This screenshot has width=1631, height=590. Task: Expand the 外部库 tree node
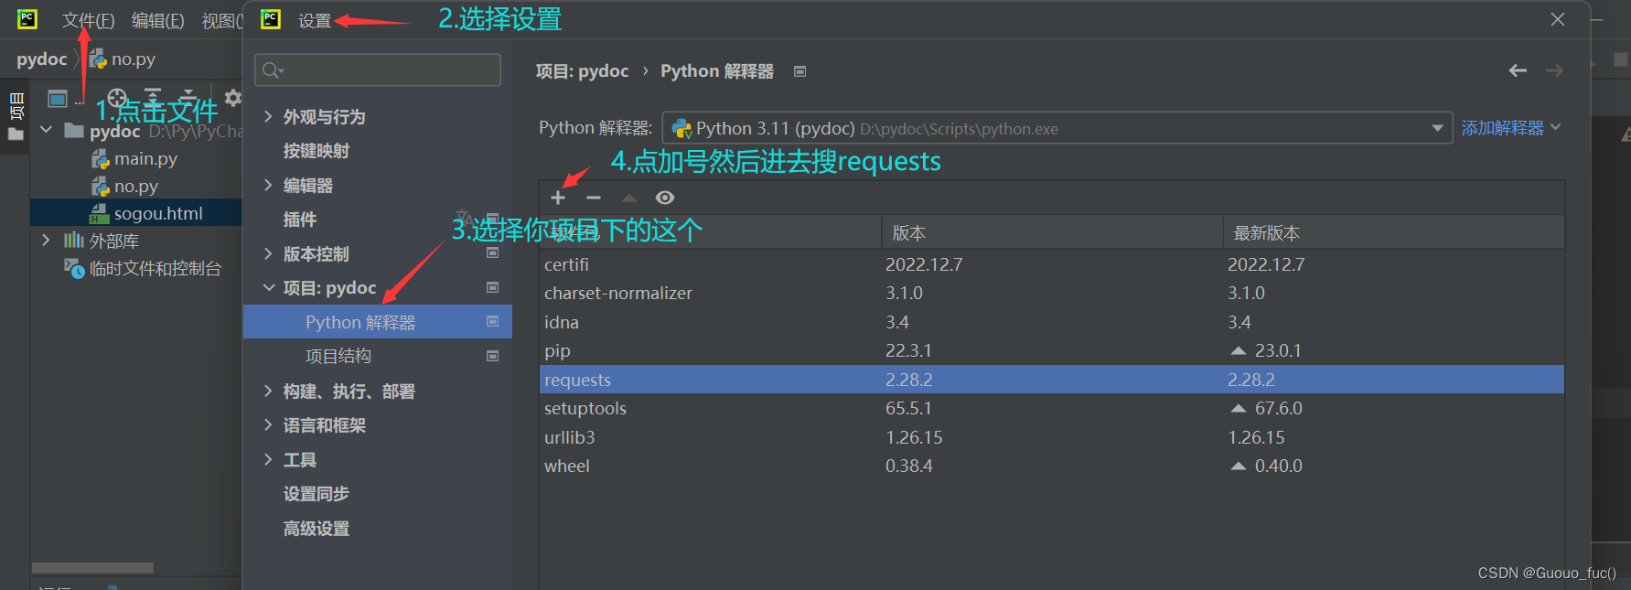tap(46, 241)
